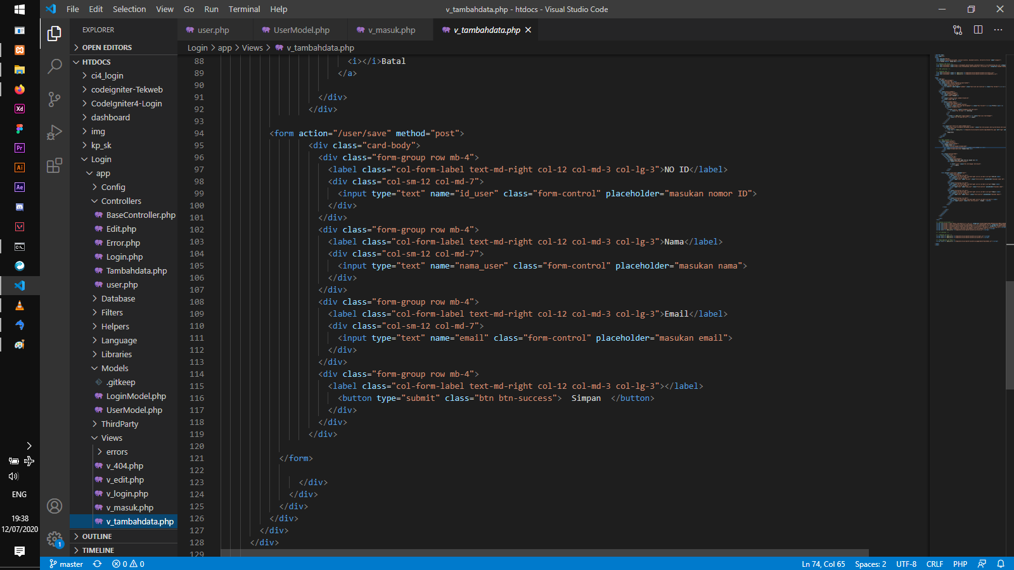Click the Open Changes icon in editor toolbar
Image resolution: width=1014 pixels, height=570 pixels.
coord(958,30)
